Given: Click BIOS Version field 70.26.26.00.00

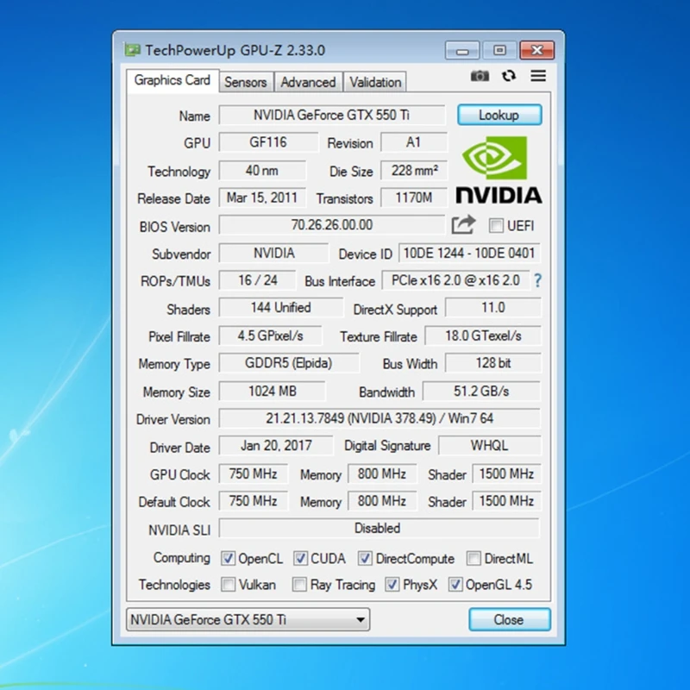Looking at the screenshot, I should [332, 225].
